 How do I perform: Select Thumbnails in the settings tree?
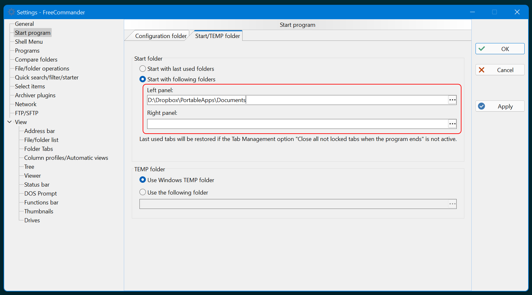coord(39,211)
